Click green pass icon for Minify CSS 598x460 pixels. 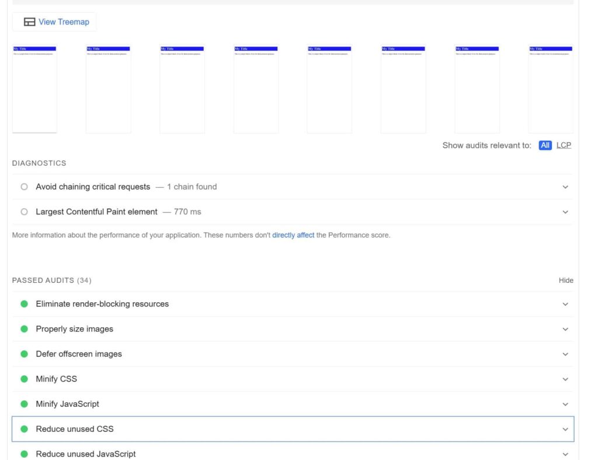(x=24, y=379)
